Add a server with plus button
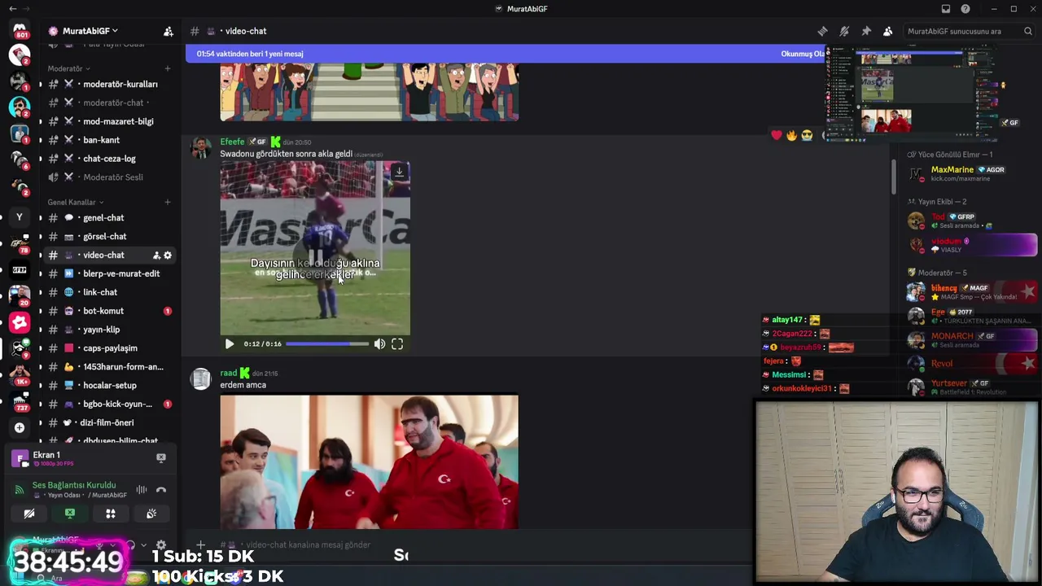This screenshot has width=1042, height=586. point(20,427)
